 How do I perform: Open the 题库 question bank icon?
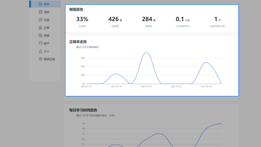point(40,4)
